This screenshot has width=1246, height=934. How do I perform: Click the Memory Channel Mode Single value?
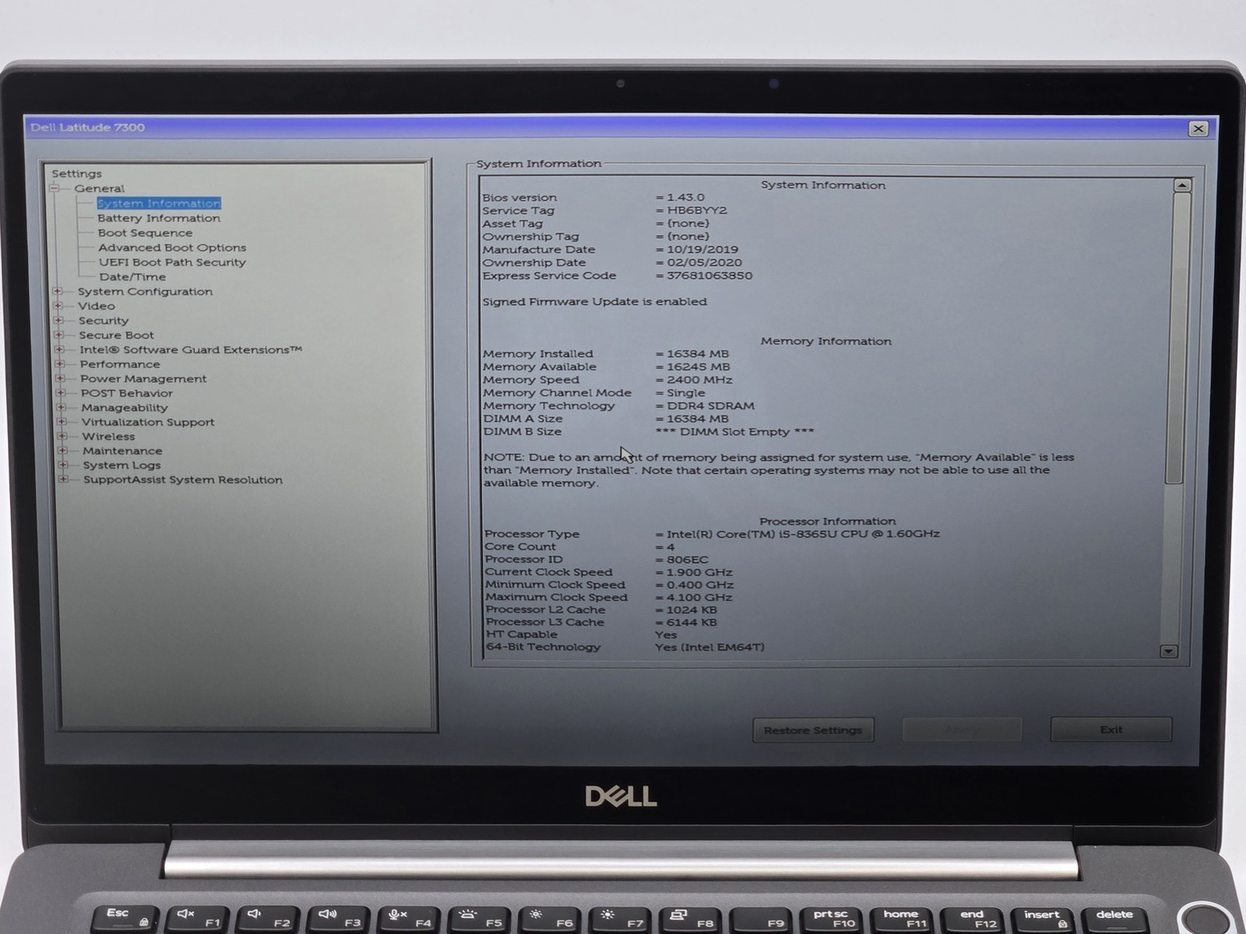686,393
